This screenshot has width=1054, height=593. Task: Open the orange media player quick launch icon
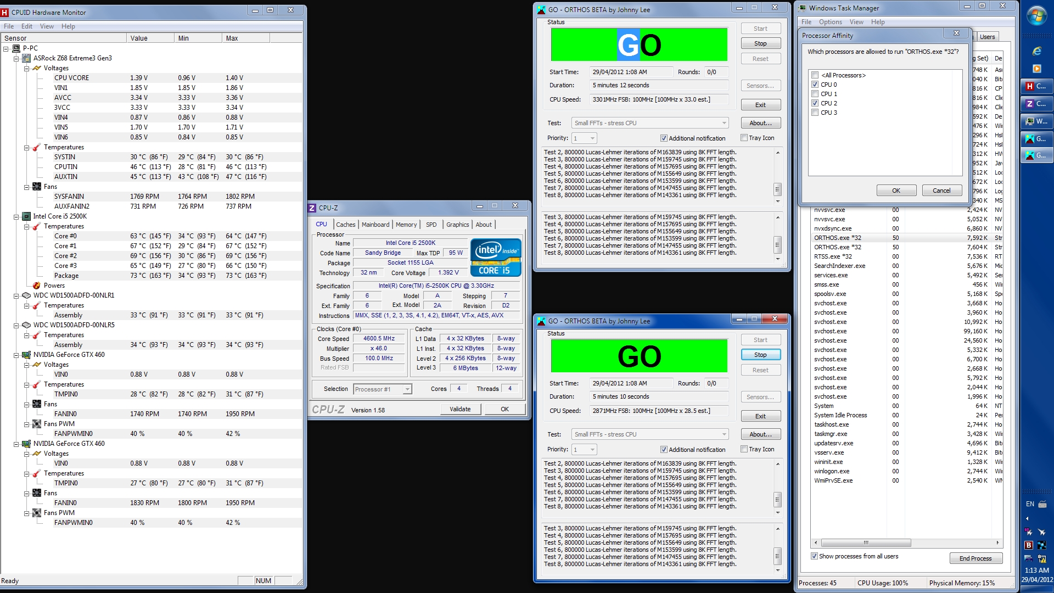(1036, 69)
